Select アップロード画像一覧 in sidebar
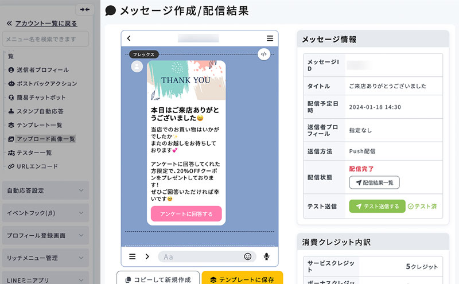This screenshot has width=459, height=284. [45, 139]
